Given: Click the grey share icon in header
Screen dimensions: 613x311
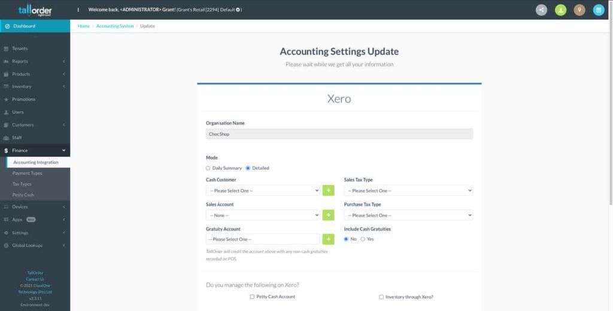Looking at the screenshot, I should pyautogui.click(x=541, y=10).
